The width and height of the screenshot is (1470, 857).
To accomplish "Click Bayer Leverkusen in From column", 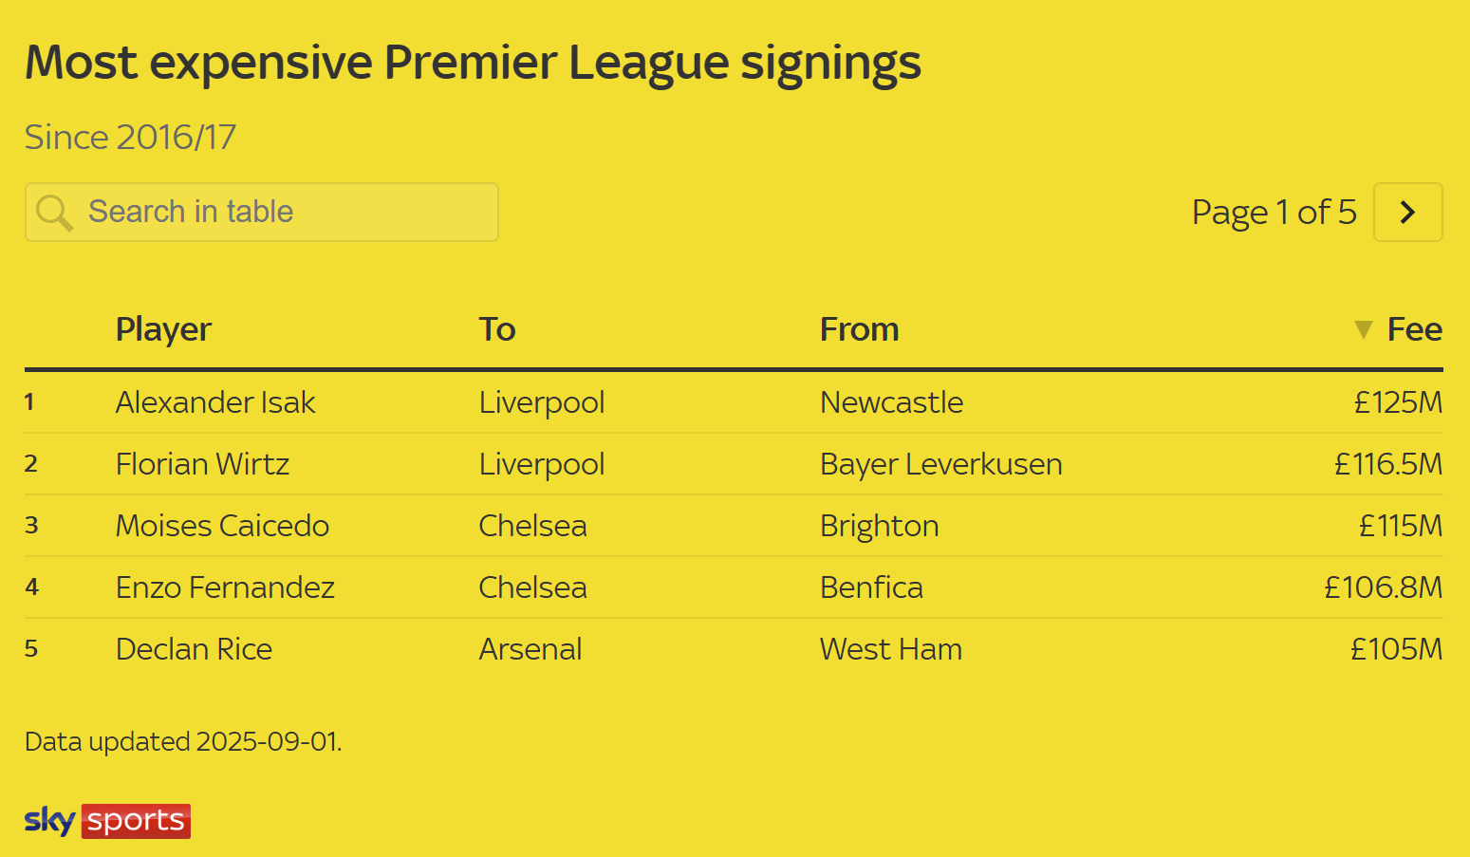I will (x=941, y=464).
